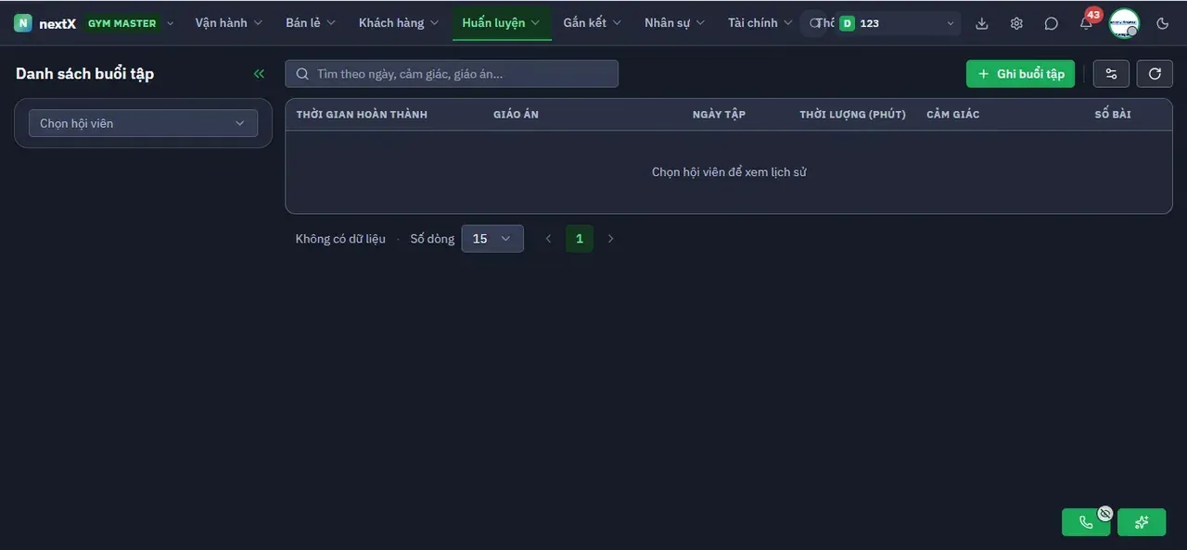Toggle dark mode with the moon icon
This screenshot has height=550, width=1187.
pos(1163,23)
